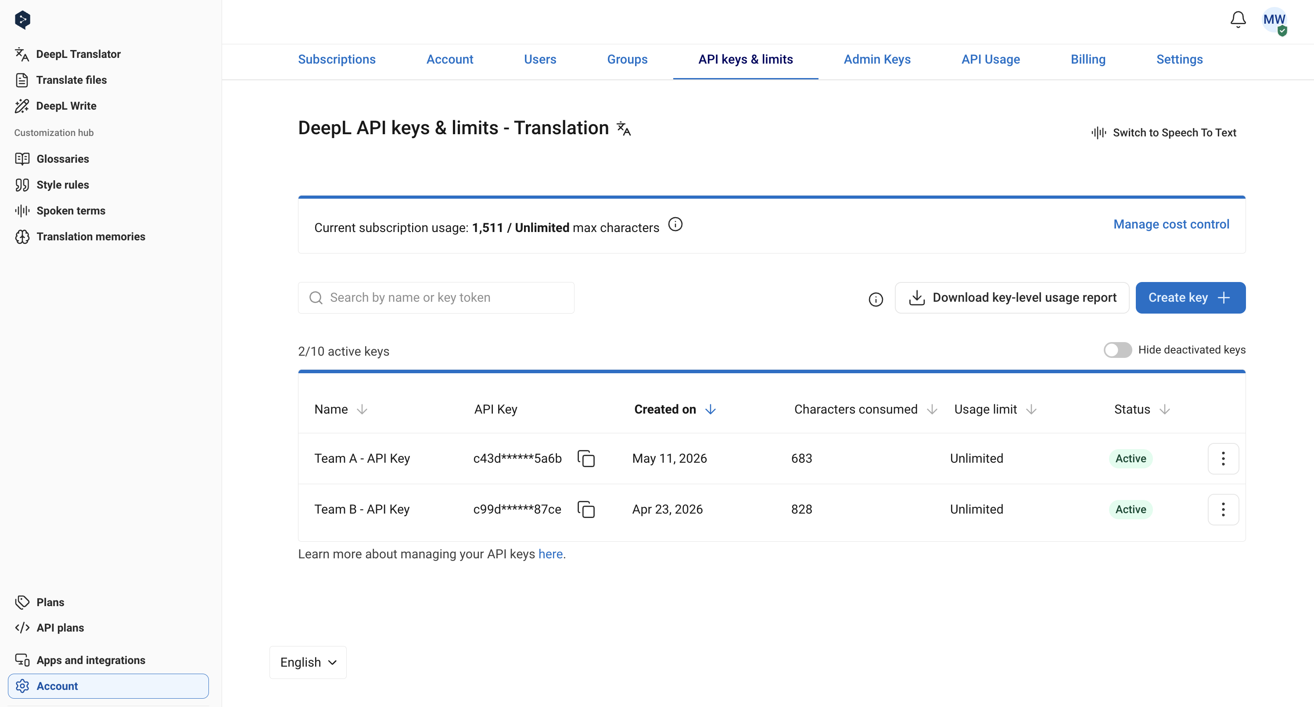
Task: Click Team B's 'Unlimited' usage limit
Action: (977, 509)
